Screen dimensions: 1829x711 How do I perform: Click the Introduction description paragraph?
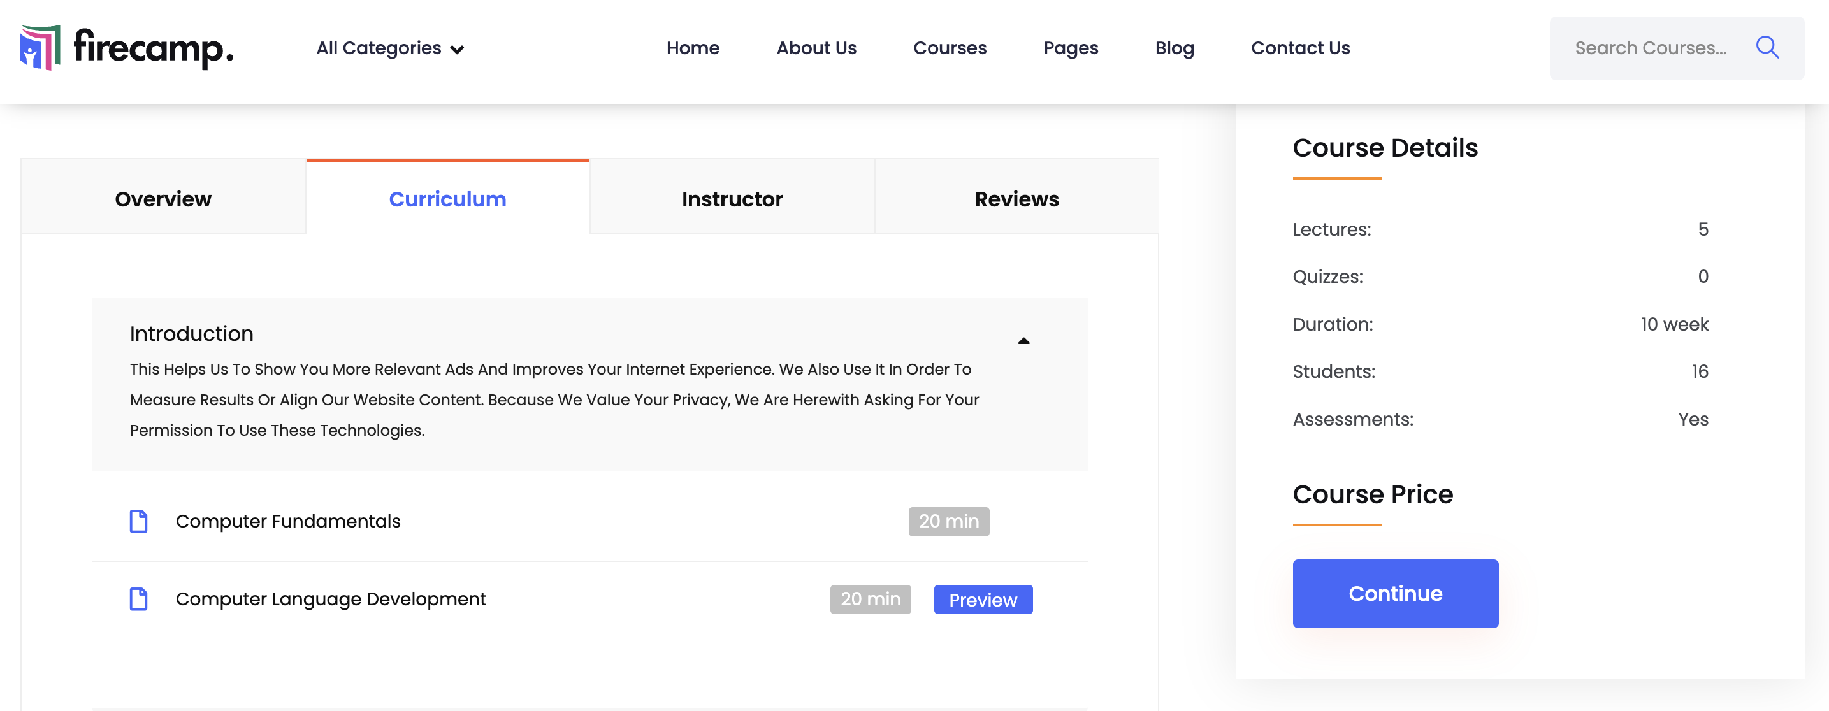(554, 399)
